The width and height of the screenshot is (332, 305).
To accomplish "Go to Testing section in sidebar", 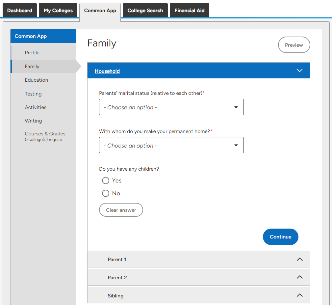I will click(43, 94).
